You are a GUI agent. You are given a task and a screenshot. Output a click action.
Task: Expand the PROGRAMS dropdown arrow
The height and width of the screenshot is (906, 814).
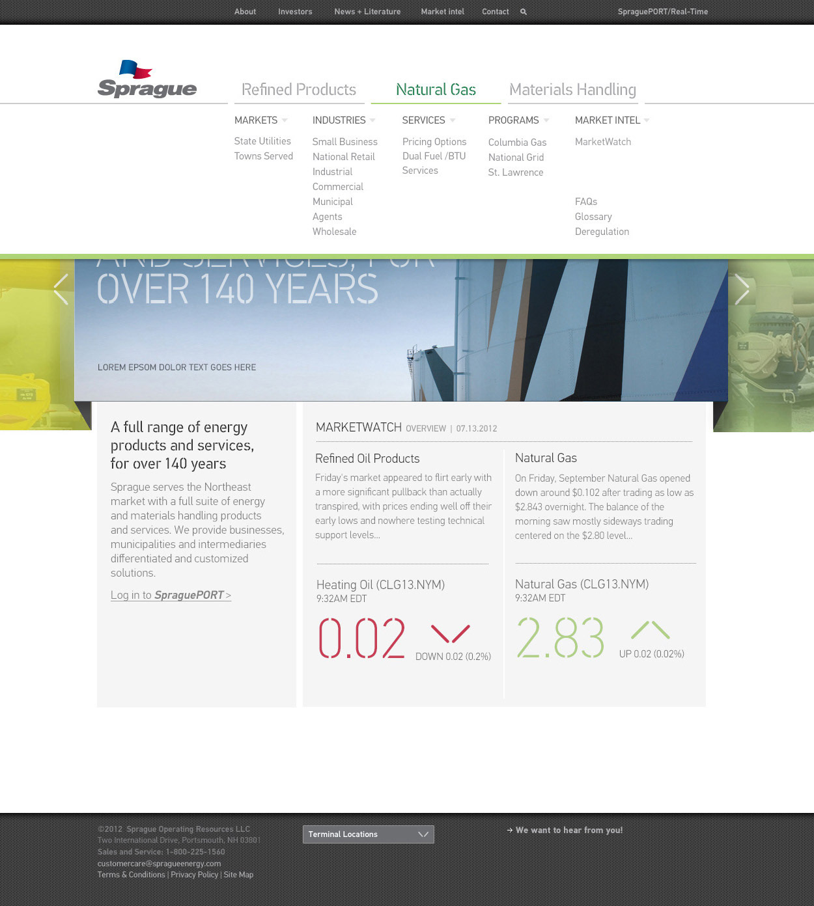[546, 120]
